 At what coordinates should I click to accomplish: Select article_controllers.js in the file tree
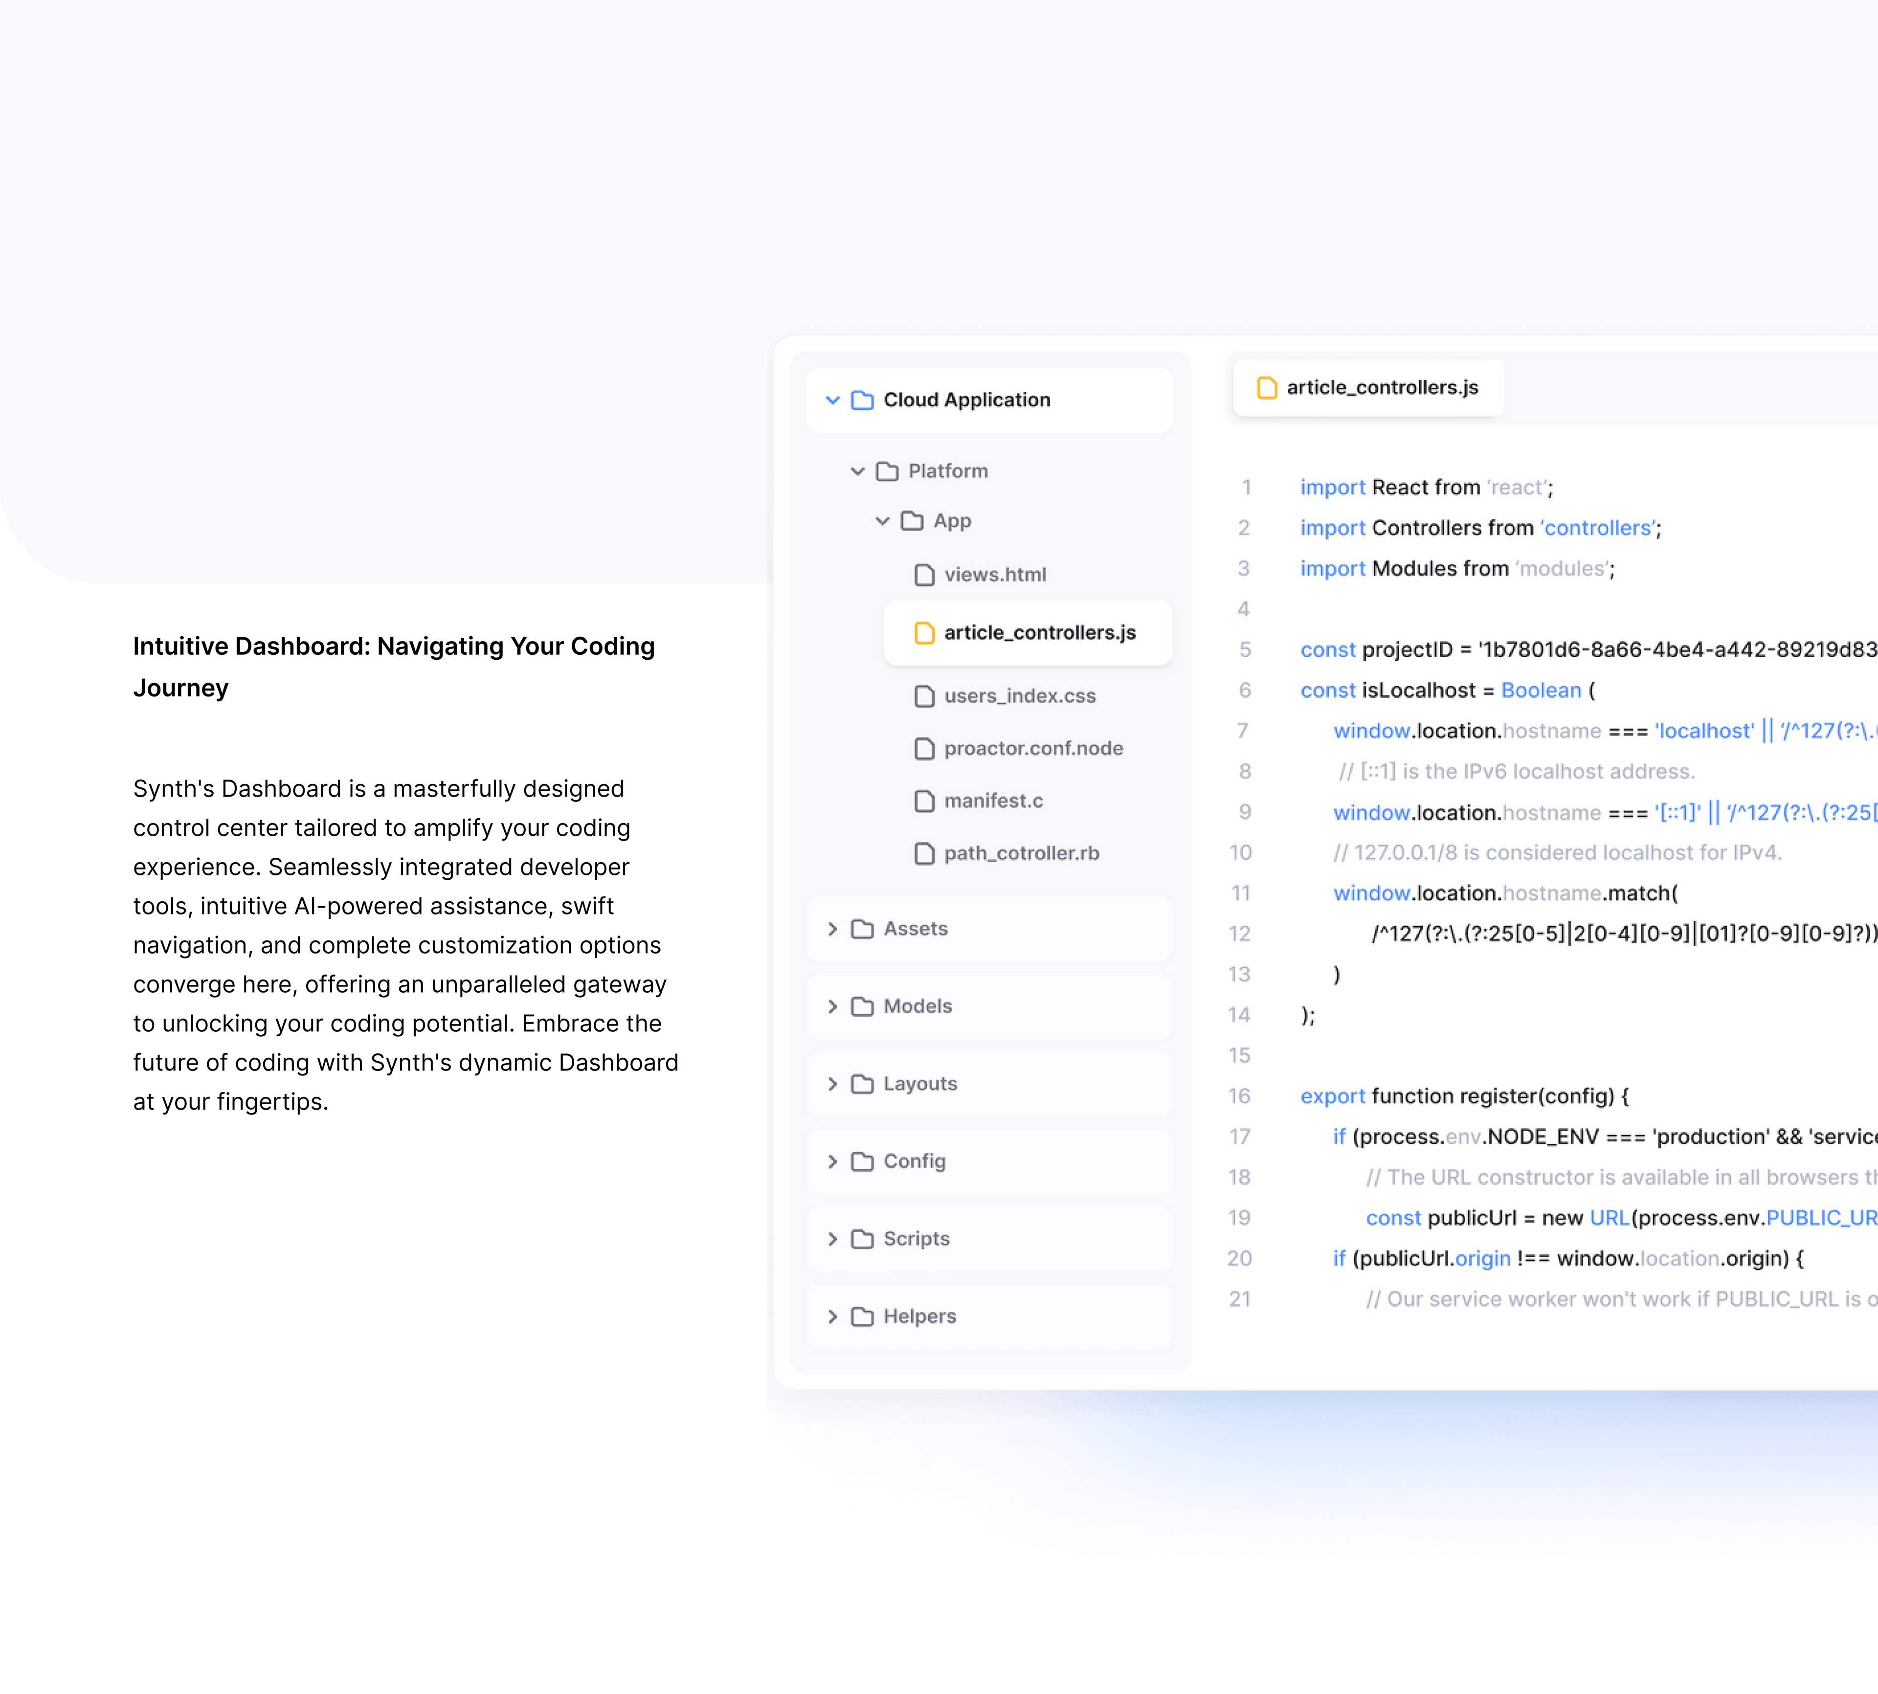1039,633
